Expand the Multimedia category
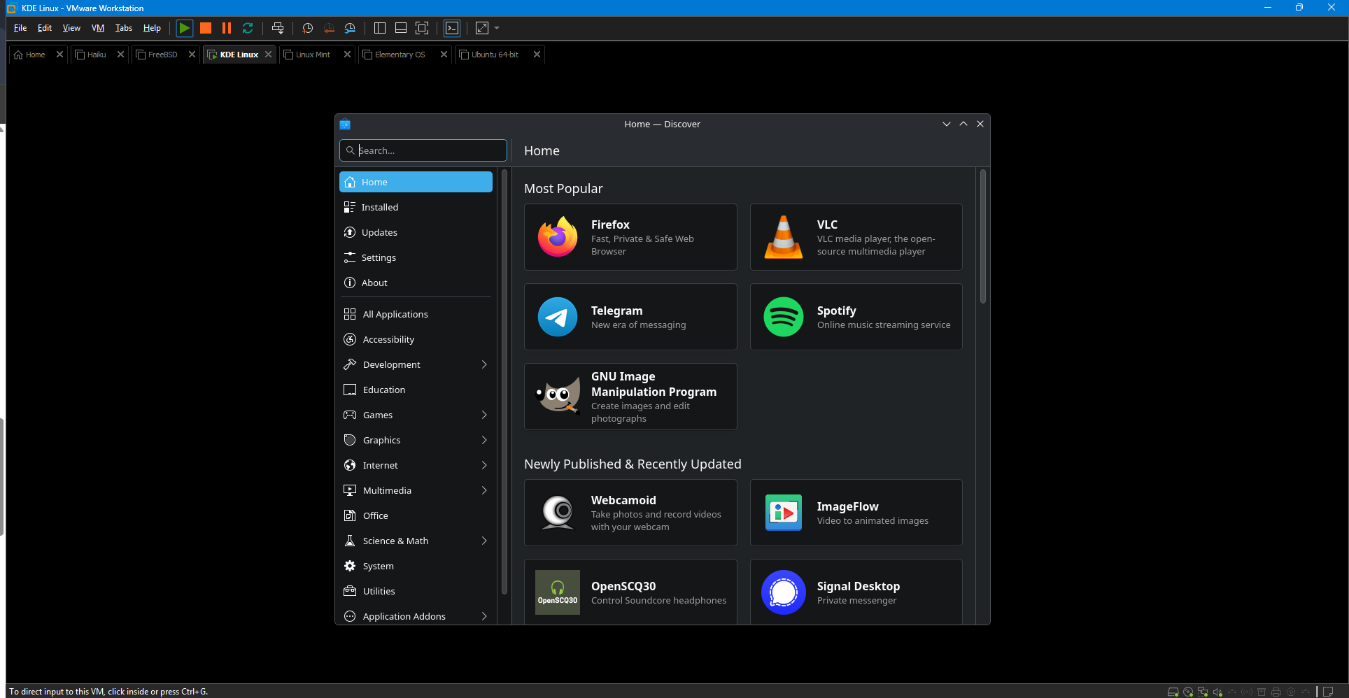Image resolution: width=1349 pixels, height=698 pixels. [484, 490]
